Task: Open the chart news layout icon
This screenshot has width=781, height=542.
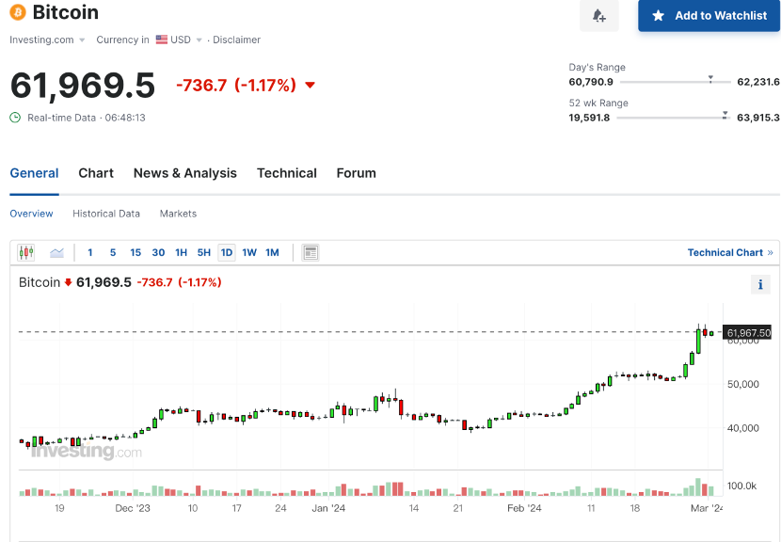Action: [311, 252]
